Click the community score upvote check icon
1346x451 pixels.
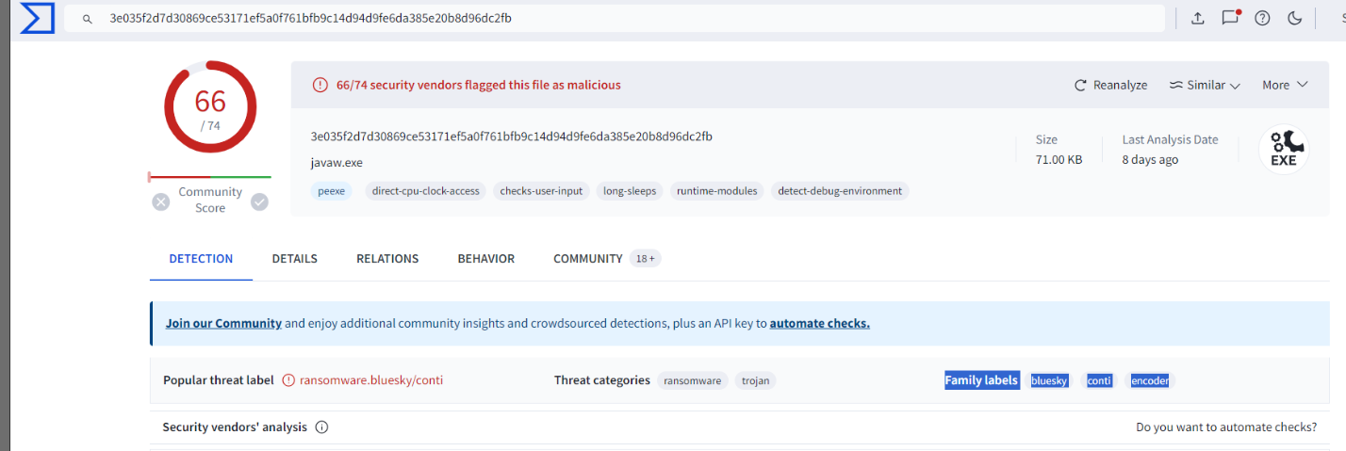click(x=259, y=201)
